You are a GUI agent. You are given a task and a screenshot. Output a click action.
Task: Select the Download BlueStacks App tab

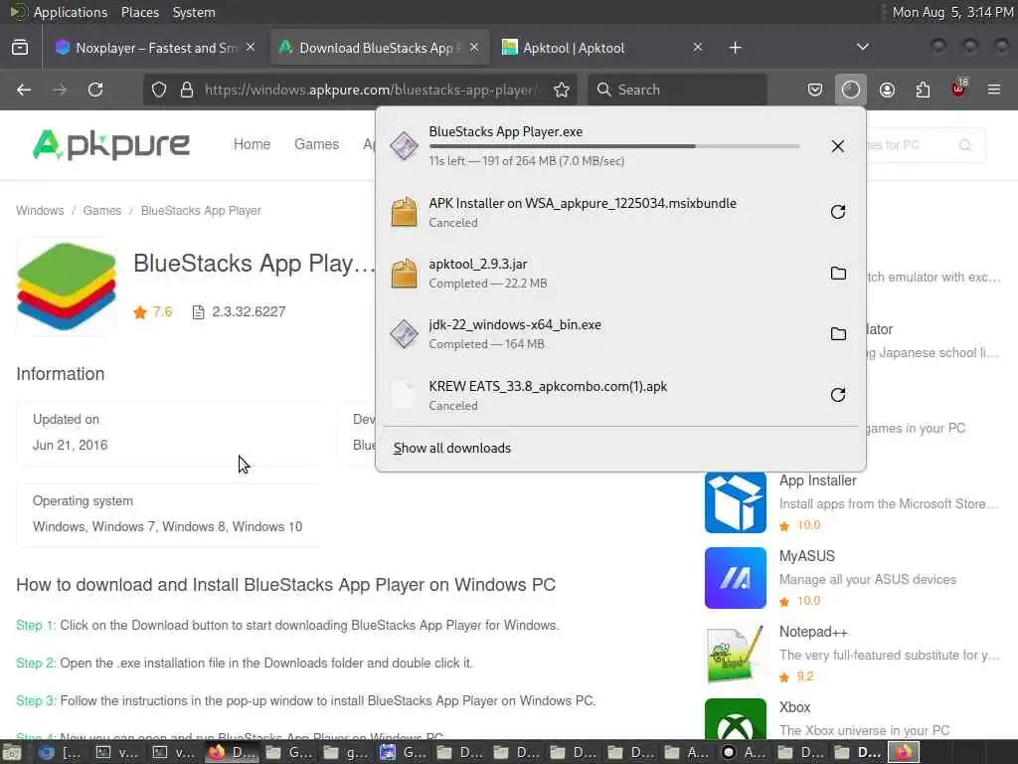[380, 48]
